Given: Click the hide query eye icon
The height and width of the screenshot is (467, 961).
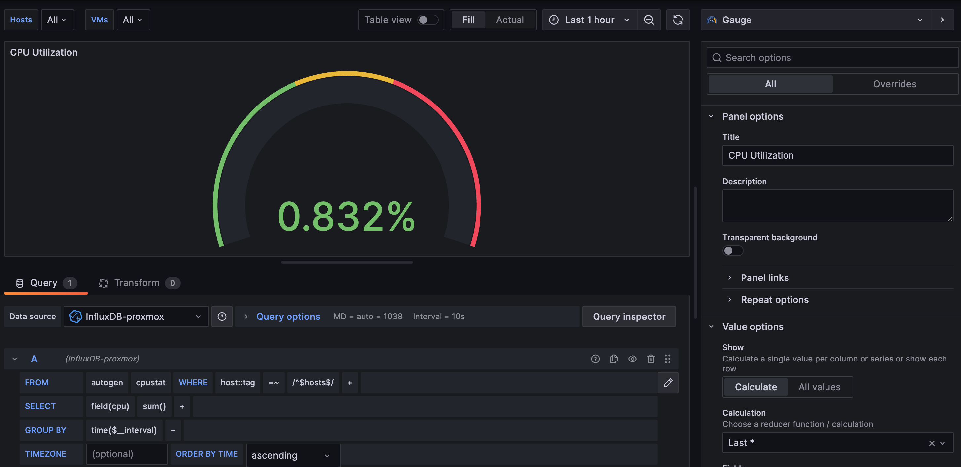Looking at the screenshot, I should (x=633, y=359).
